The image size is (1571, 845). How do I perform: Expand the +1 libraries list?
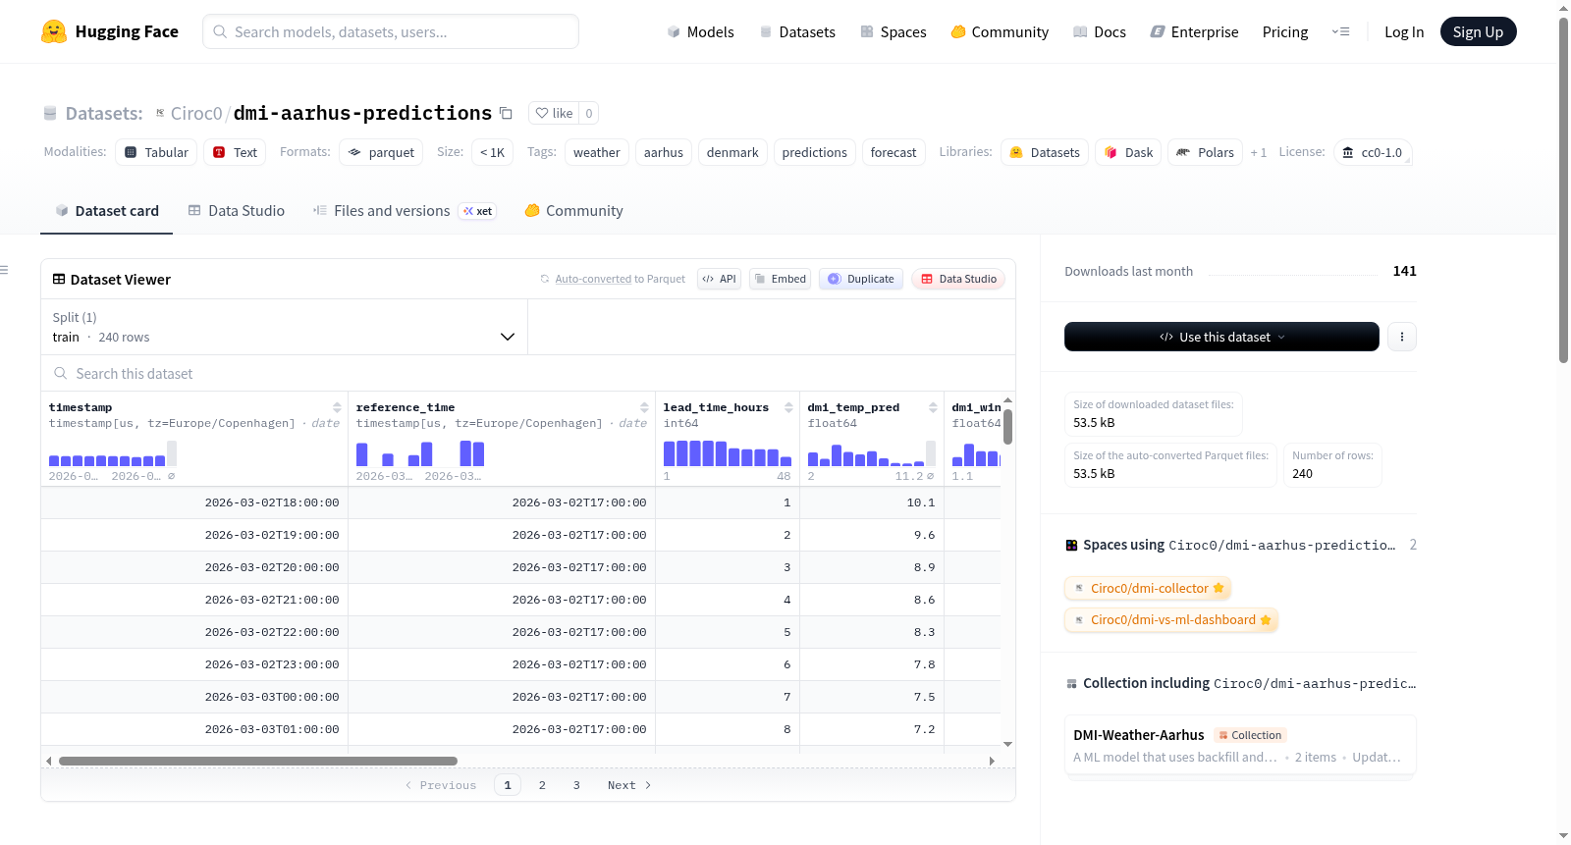point(1258,152)
